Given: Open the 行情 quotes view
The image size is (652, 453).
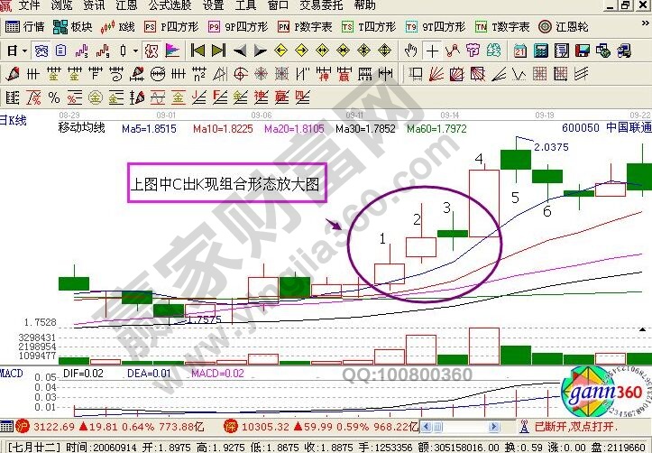Looking at the screenshot, I should tap(25, 27).
